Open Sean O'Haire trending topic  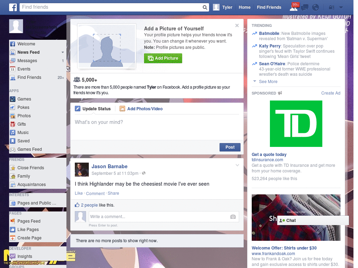click(272, 64)
